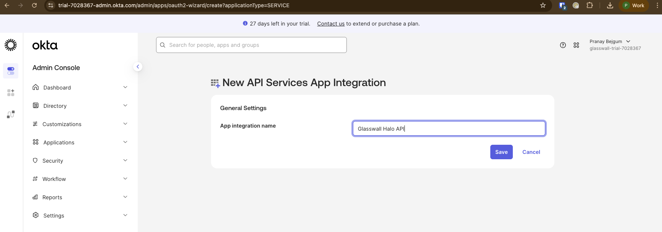The width and height of the screenshot is (662, 232).
Task: Collapse the sidebar with the chevron button
Action: pos(138,67)
